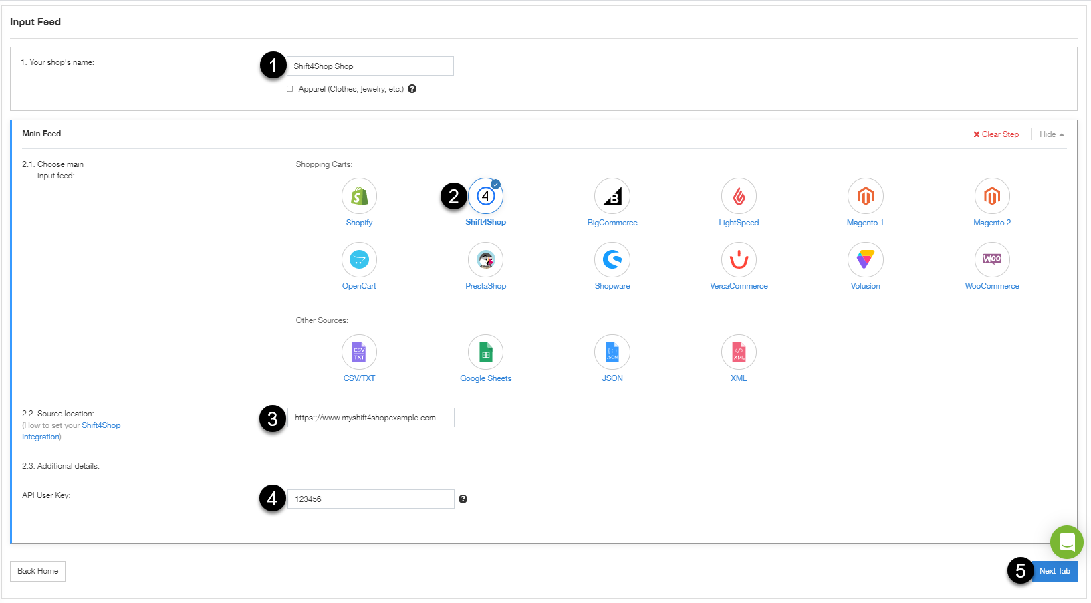This screenshot has width=1091, height=603.
Task: Select the OpenCart icon
Action: (x=359, y=259)
